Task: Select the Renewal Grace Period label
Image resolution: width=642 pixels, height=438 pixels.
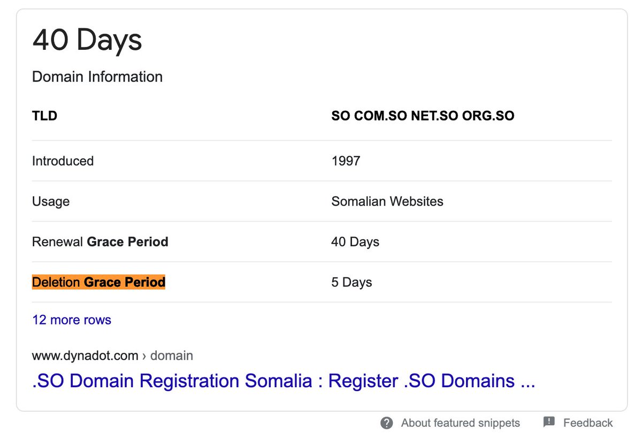Action: [x=100, y=242]
